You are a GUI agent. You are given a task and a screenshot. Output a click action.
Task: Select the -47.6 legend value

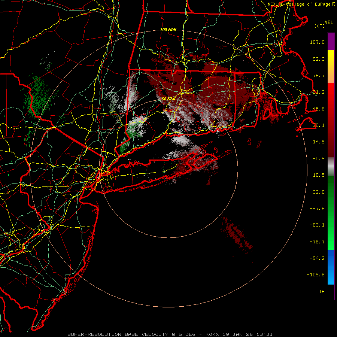(x=317, y=209)
